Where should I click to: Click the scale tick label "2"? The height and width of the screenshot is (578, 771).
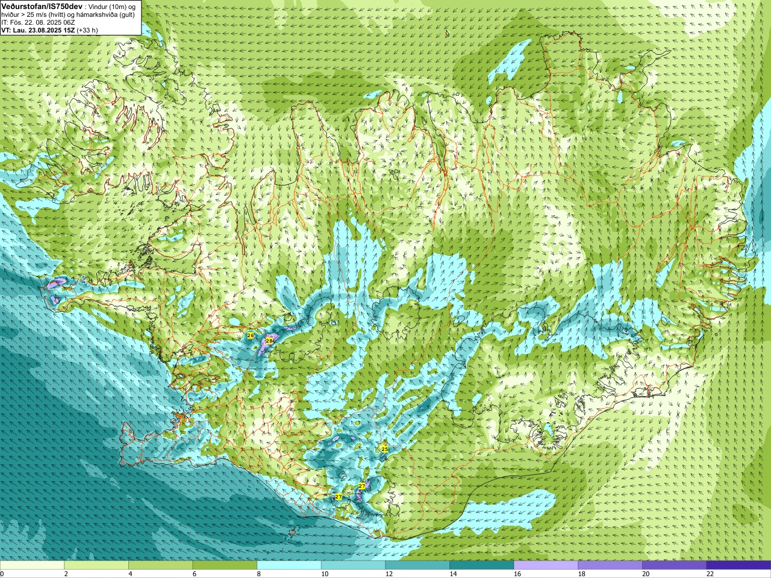coord(66,574)
